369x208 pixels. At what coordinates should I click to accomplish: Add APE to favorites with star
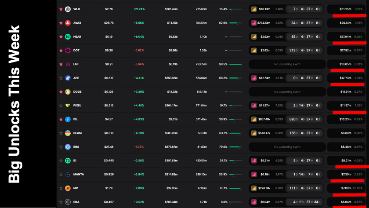click(61, 78)
